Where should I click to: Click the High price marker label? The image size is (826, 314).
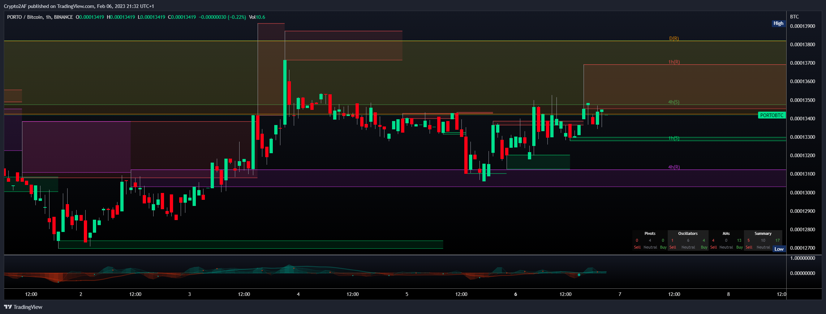coord(778,23)
